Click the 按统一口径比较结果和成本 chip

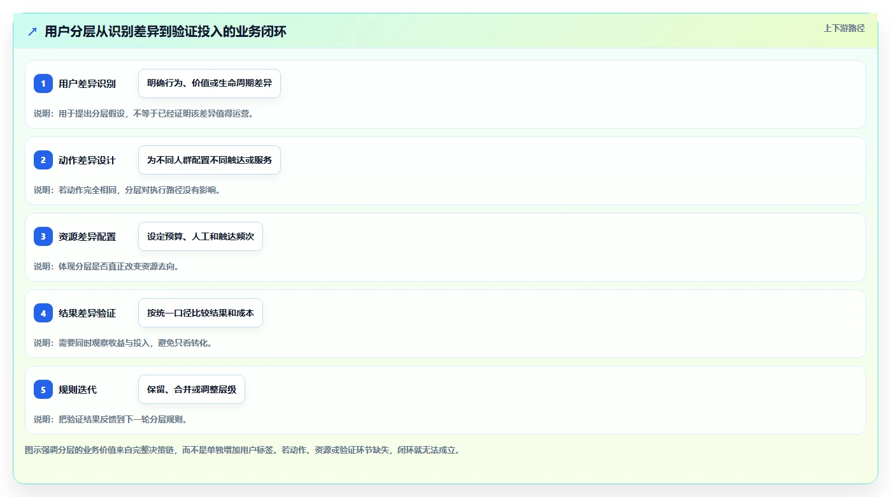pyautogui.click(x=201, y=313)
